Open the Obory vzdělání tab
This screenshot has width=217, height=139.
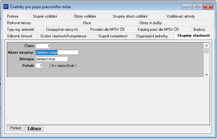tap(91, 16)
